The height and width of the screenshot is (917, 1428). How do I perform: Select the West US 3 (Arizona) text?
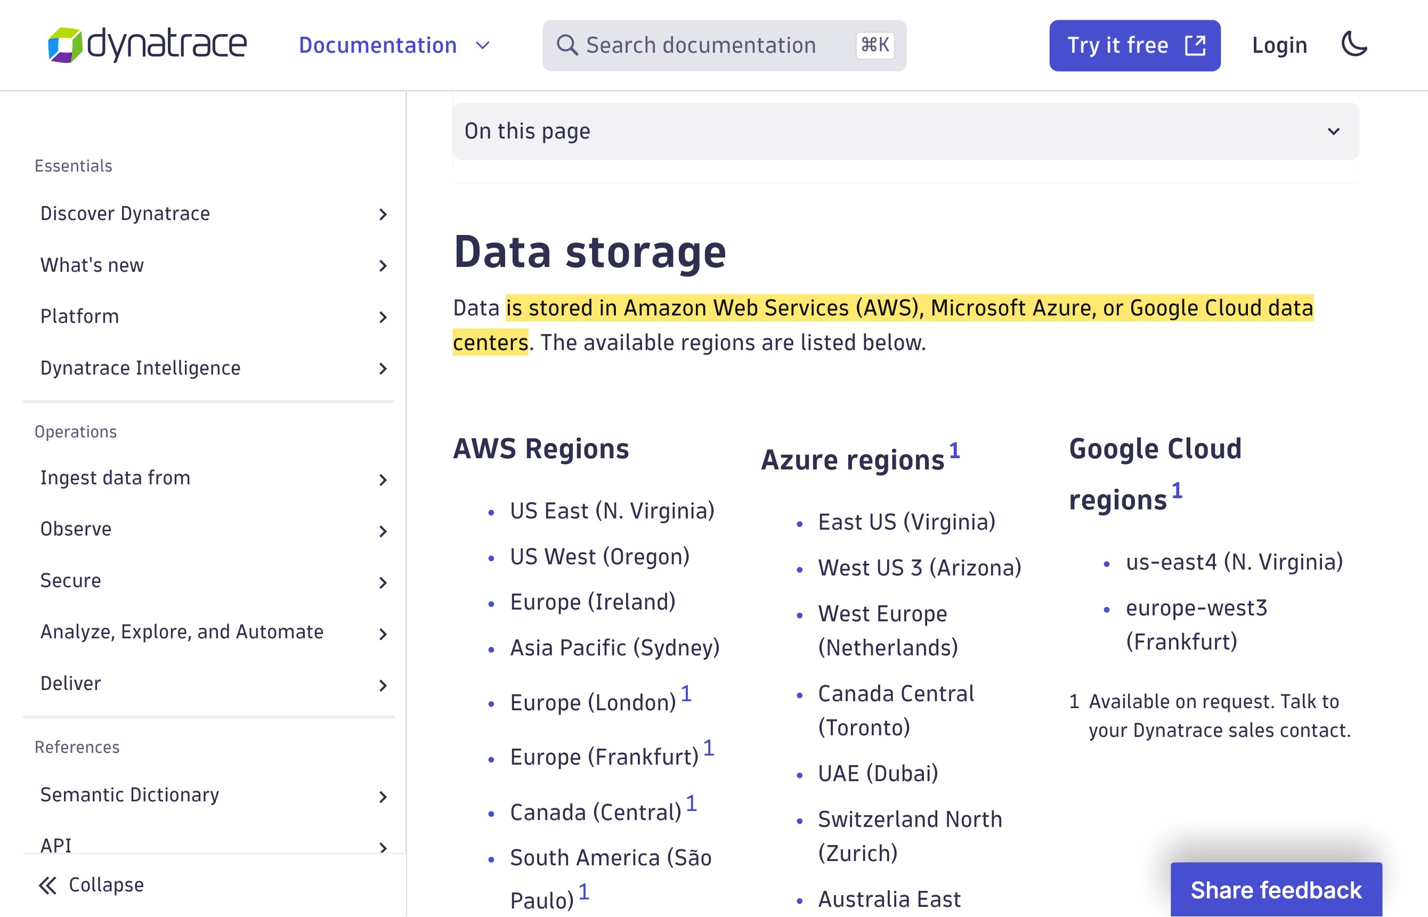(920, 568)
